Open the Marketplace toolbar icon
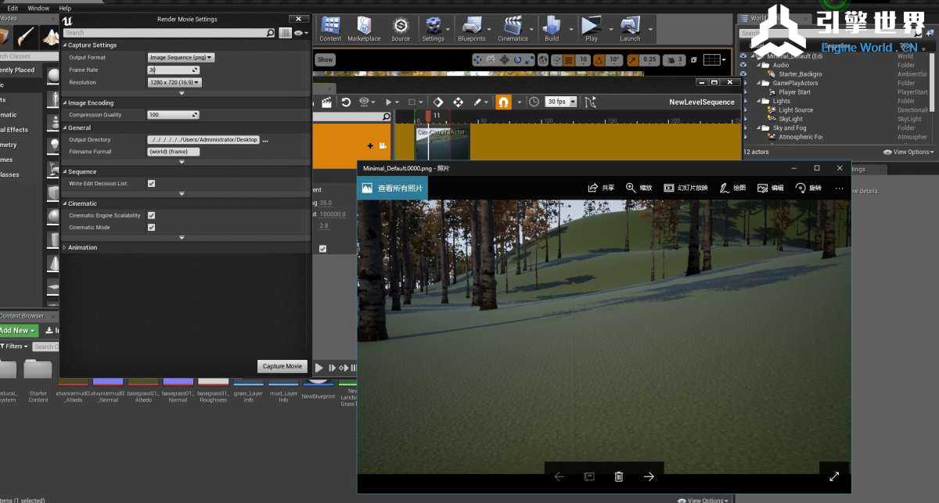This screenshot has width=939, height=503. 364,29
